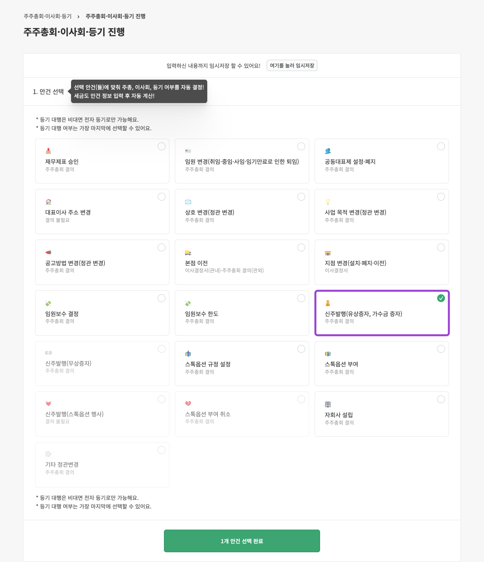484x562 pixels.
Task: Click the truck icon on 본점 이전 card
Action: pos(188,253)
